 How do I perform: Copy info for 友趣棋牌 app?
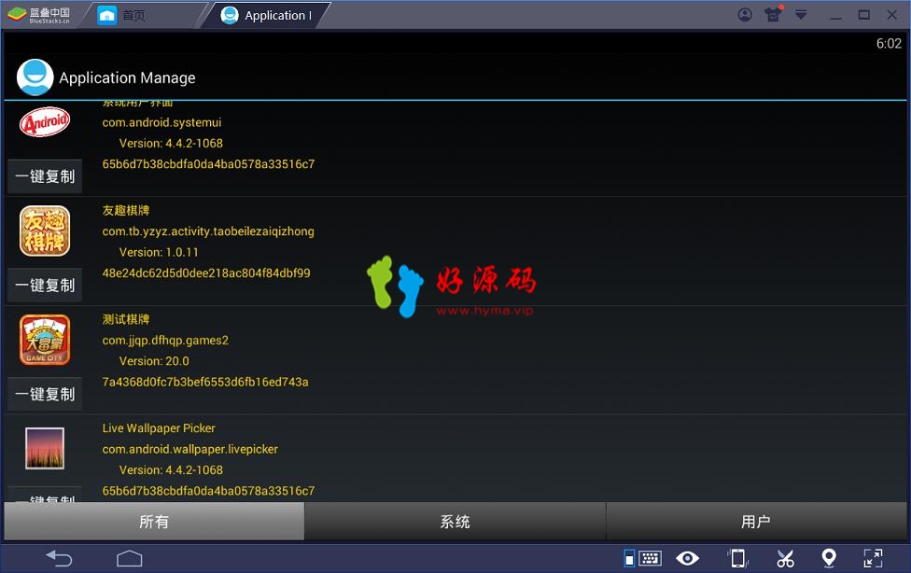tap(45, 286)
